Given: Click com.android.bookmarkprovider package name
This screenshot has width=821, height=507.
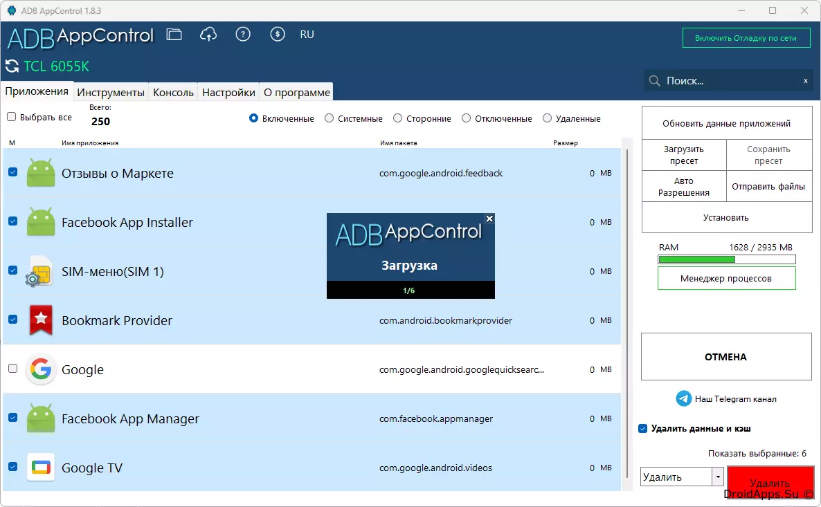Looking at the screenshot, I should pyautogui.click(x=446, y=320).
